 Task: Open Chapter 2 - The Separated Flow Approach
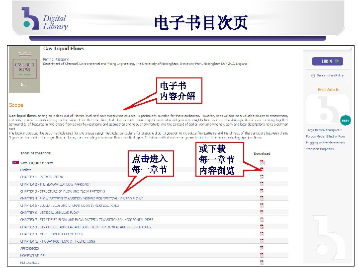55,184
